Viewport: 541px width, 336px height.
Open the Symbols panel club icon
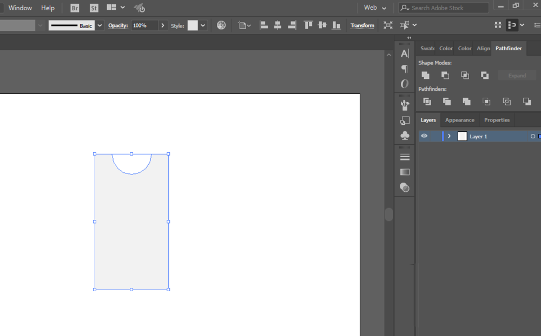[x=405, y=136]
